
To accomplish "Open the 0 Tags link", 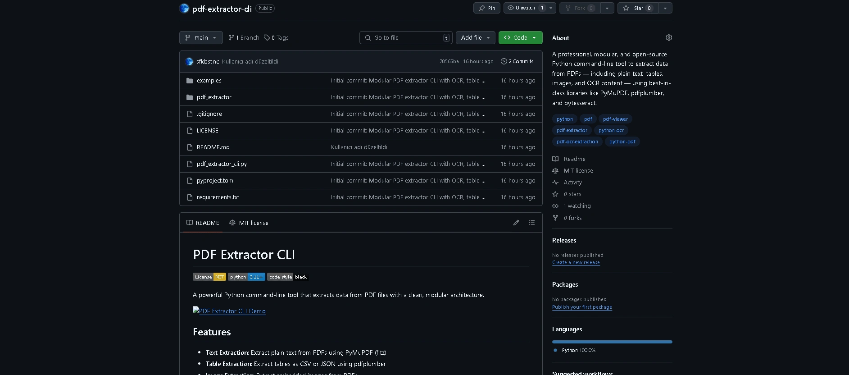I will pyautogui.click(x=276, y=38).
